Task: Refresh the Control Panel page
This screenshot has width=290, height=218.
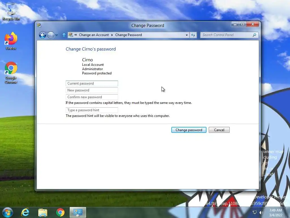Action: [x=193, y=35]
